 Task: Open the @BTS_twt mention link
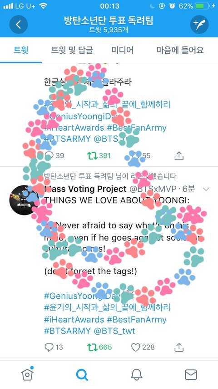click(114, 331)
